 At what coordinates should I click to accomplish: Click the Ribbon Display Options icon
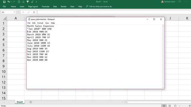point(180,1)
